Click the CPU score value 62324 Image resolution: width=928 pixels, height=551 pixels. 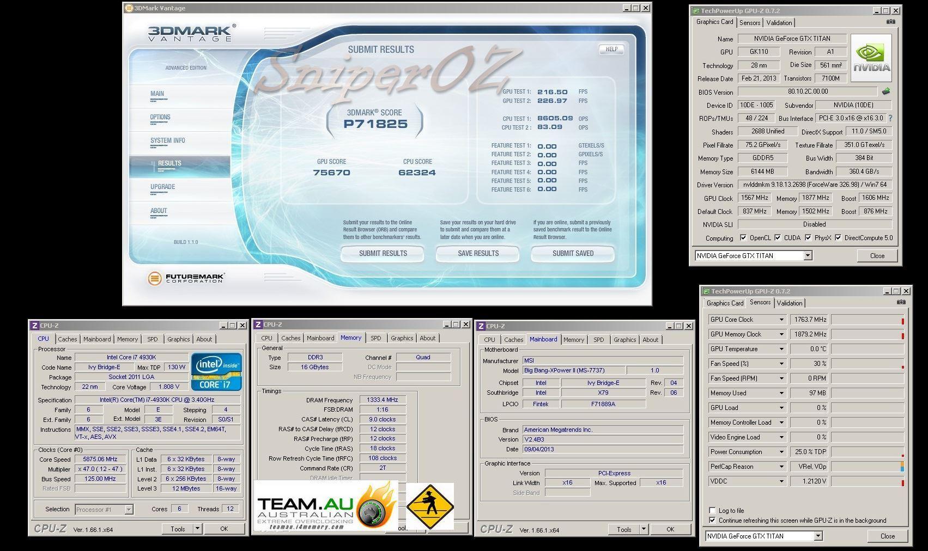pos(417,173)
